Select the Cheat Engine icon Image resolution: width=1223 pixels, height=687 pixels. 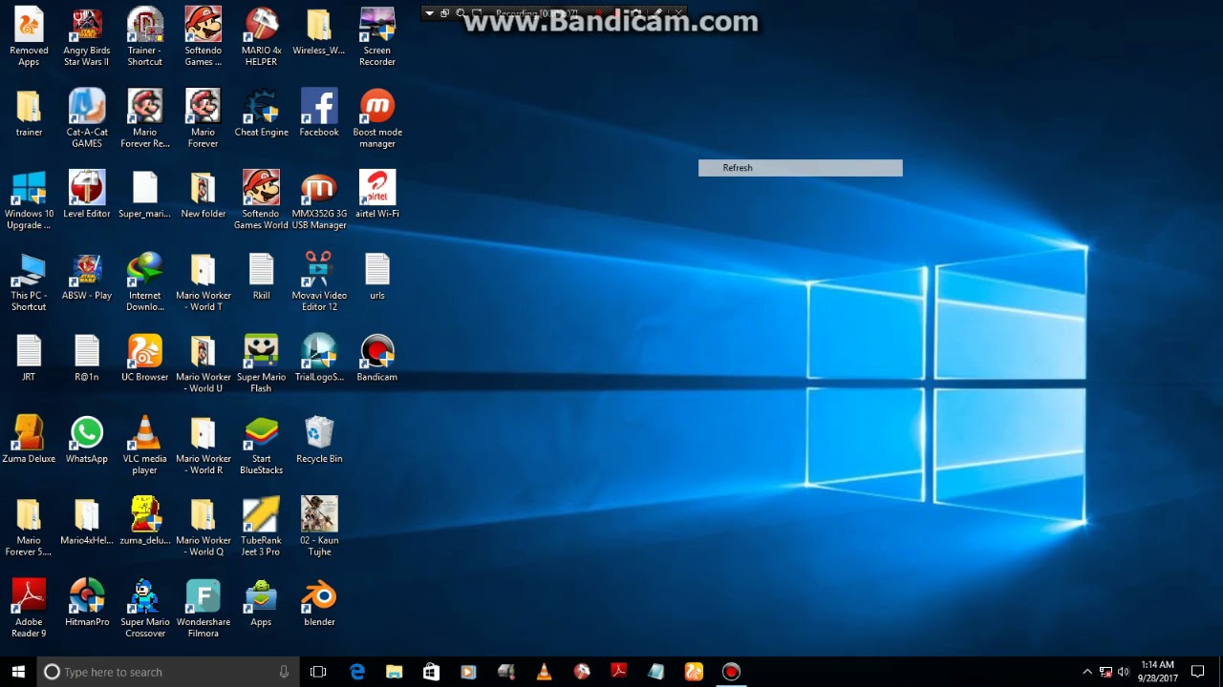[x=261, y=114]
